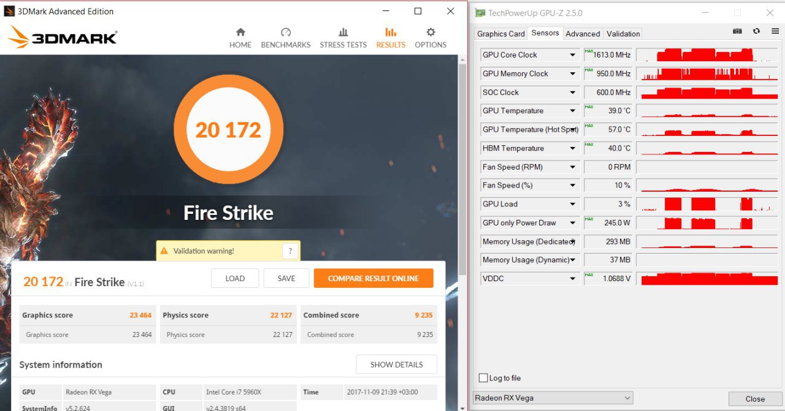Open the 3DMark Home section
This screenshot has width=785, height=411.
point(240,38)
